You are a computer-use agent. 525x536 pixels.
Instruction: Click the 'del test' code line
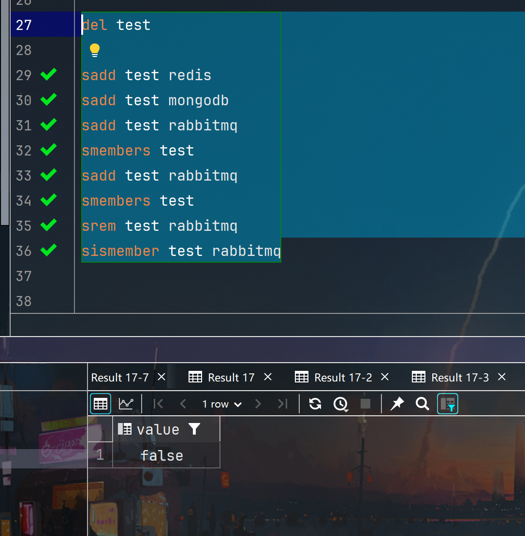pos(117,25)
